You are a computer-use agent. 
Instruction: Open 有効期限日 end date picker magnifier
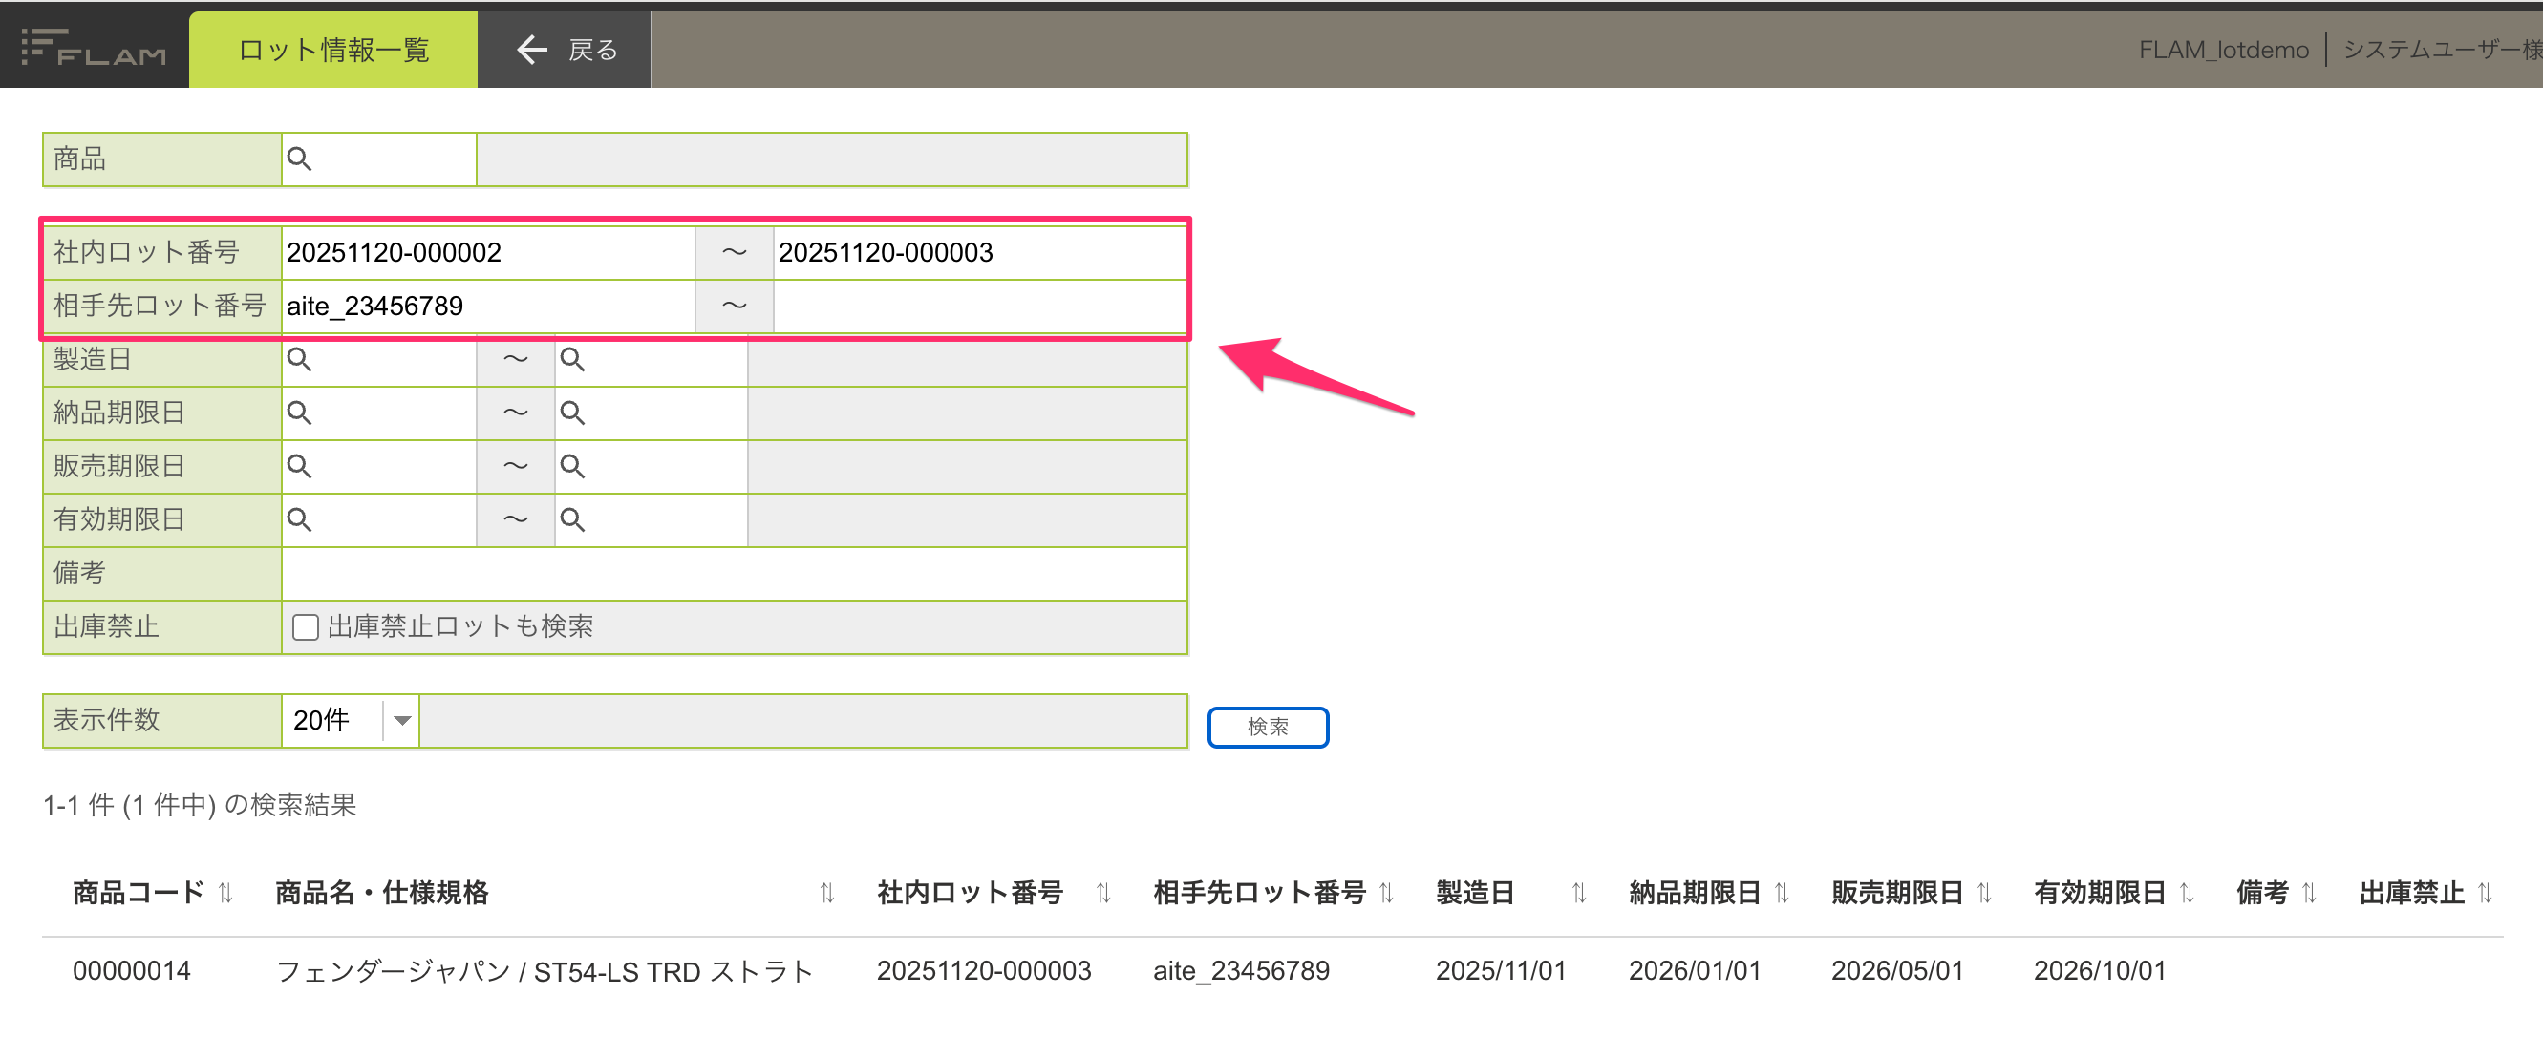572,519
